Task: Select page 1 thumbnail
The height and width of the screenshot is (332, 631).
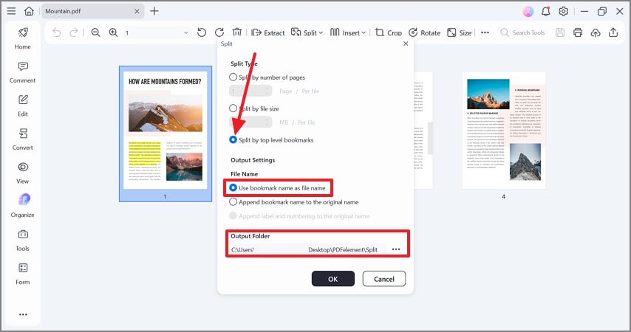Action: coord(166,134)
